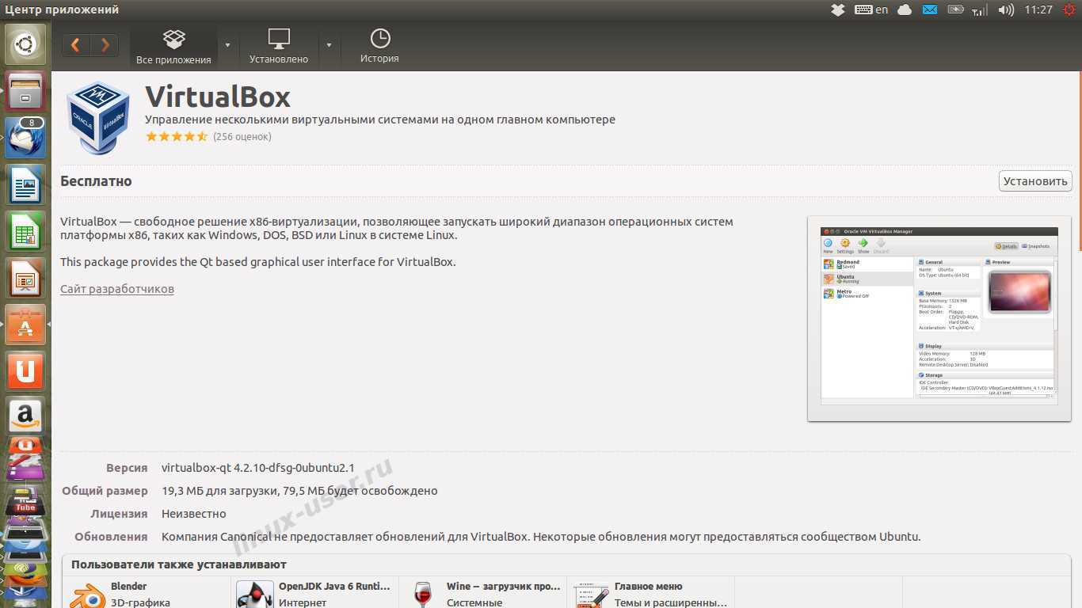The width and height of the screenshot is (1082, 608).
Task: Go back using the left arrow
Action: tap(76, 45)
